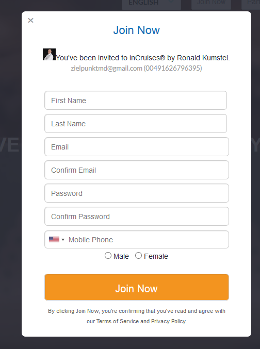Screen dimensions: 260x349
Task: Click the US flag icon in phone field
Action: tap(54, 240)
